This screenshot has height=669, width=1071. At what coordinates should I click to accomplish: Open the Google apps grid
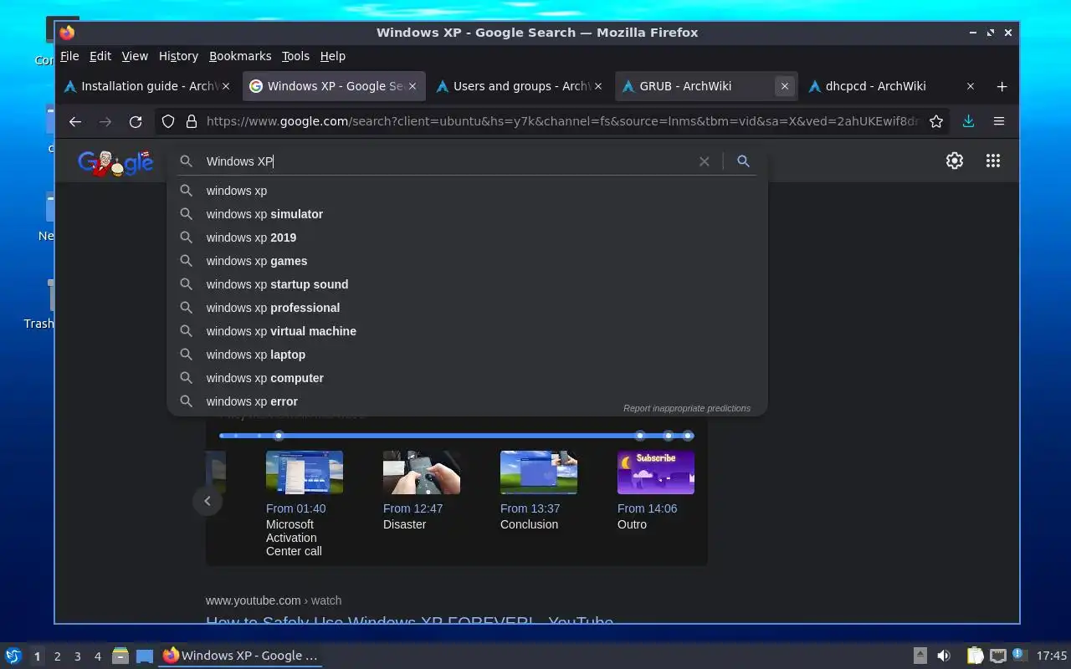[x=993, y=161]
